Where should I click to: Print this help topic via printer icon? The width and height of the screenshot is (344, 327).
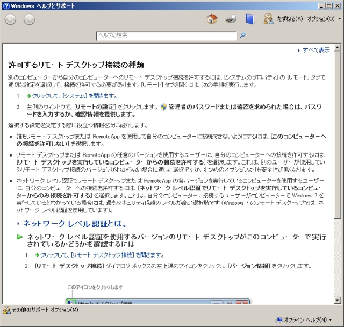tap(231, 19)
